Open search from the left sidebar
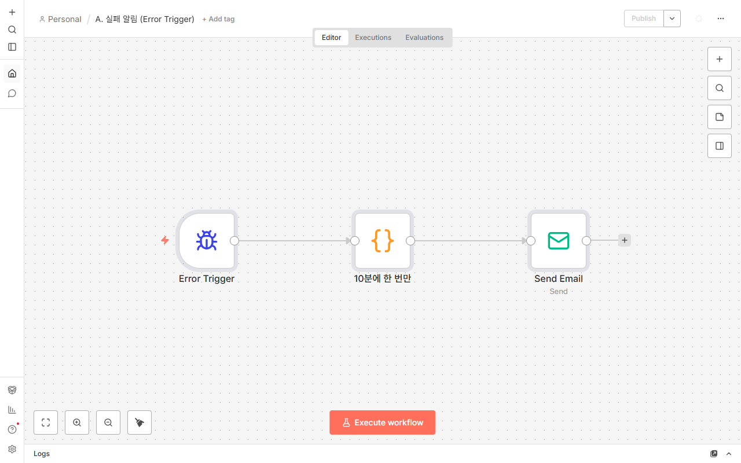This screenshot has width=741, height=463. coord(12,30)
